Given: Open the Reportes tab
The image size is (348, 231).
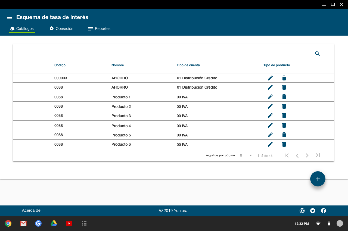Looking at the screenshot, I should 99,29.
